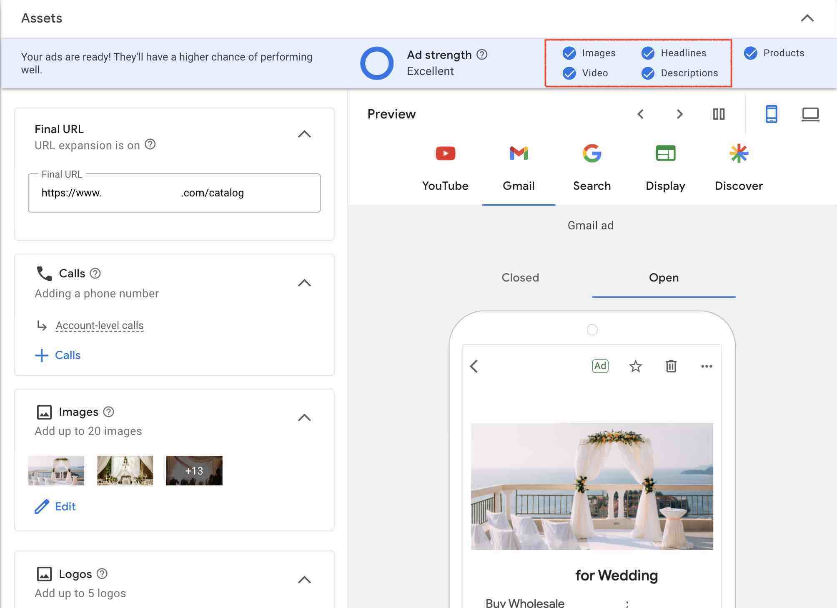The width and height of the screenshot is (837, 608).
Task: Click the Images help icon
Action: (x=109, y=412)
